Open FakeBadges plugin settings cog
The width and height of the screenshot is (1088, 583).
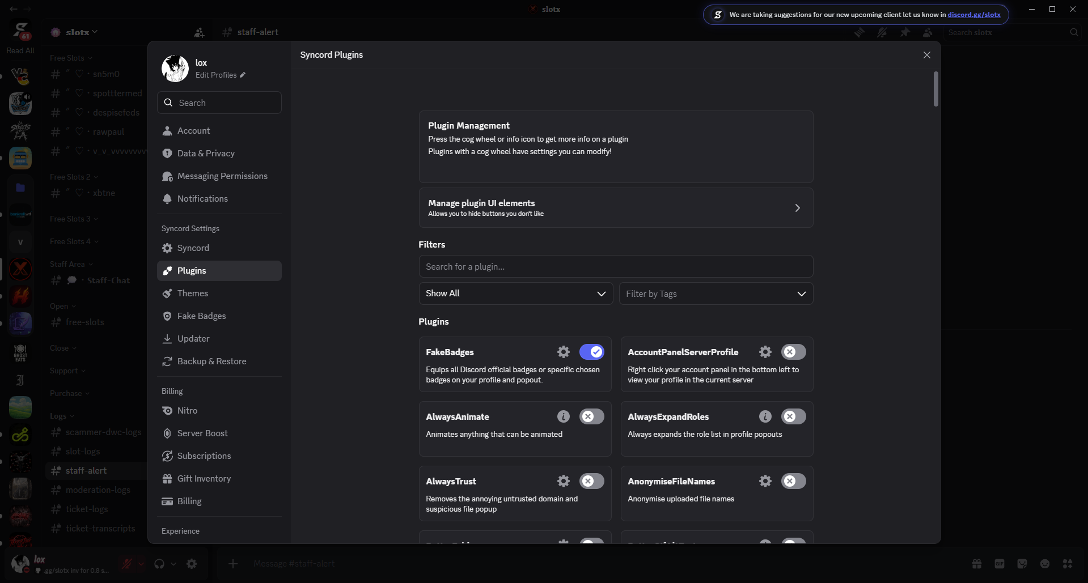pyautogui.click(x=563, y=352)
